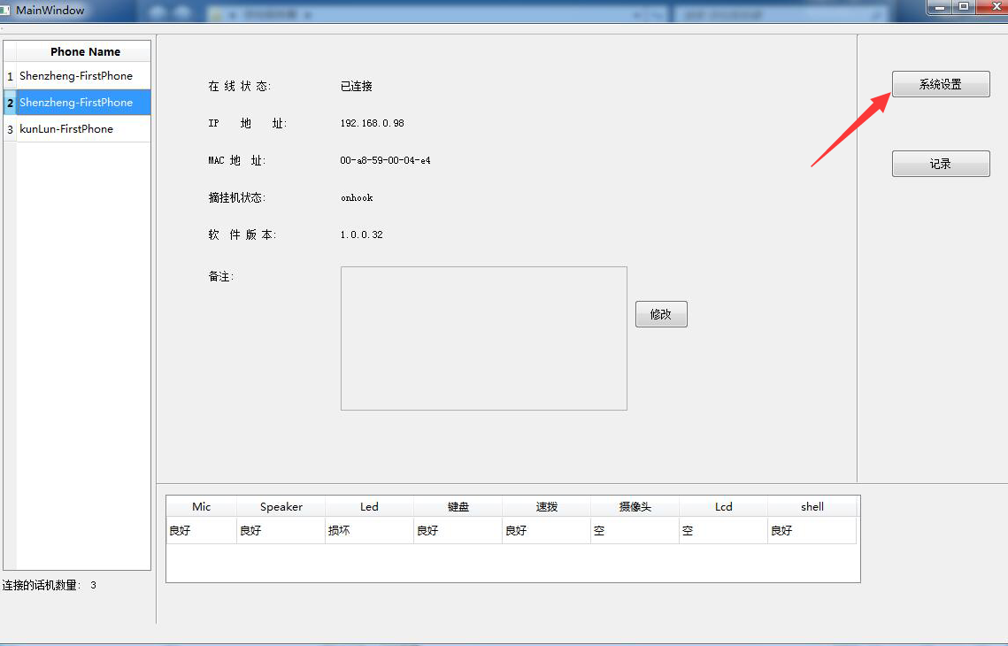Click the Speaker column header

click(281, 507)
